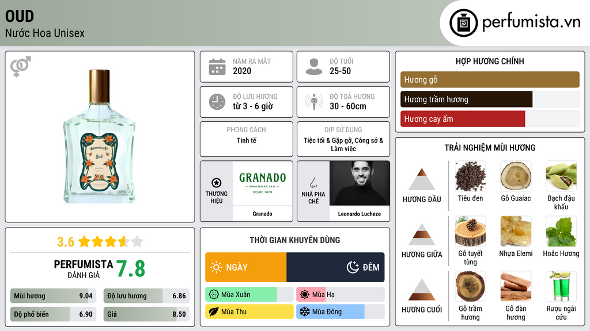Click the launch year value 2020
590x331 pixels.
click(x=242, y=71)
